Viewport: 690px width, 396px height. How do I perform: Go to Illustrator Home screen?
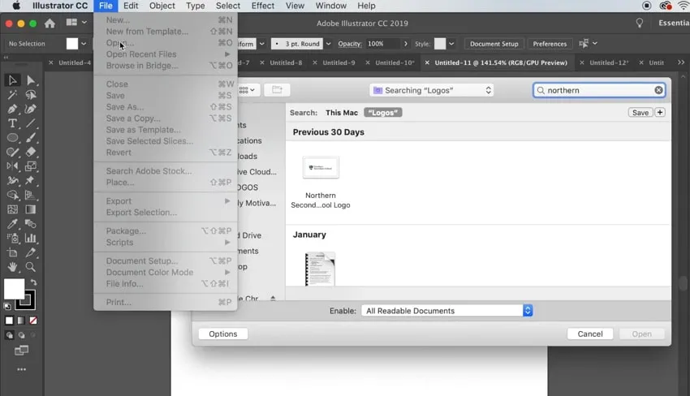(50, 24)
